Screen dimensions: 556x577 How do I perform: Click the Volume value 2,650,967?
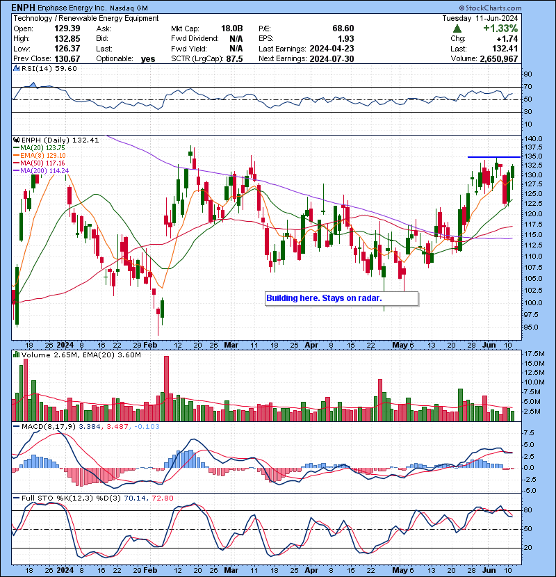coord(498,59)
